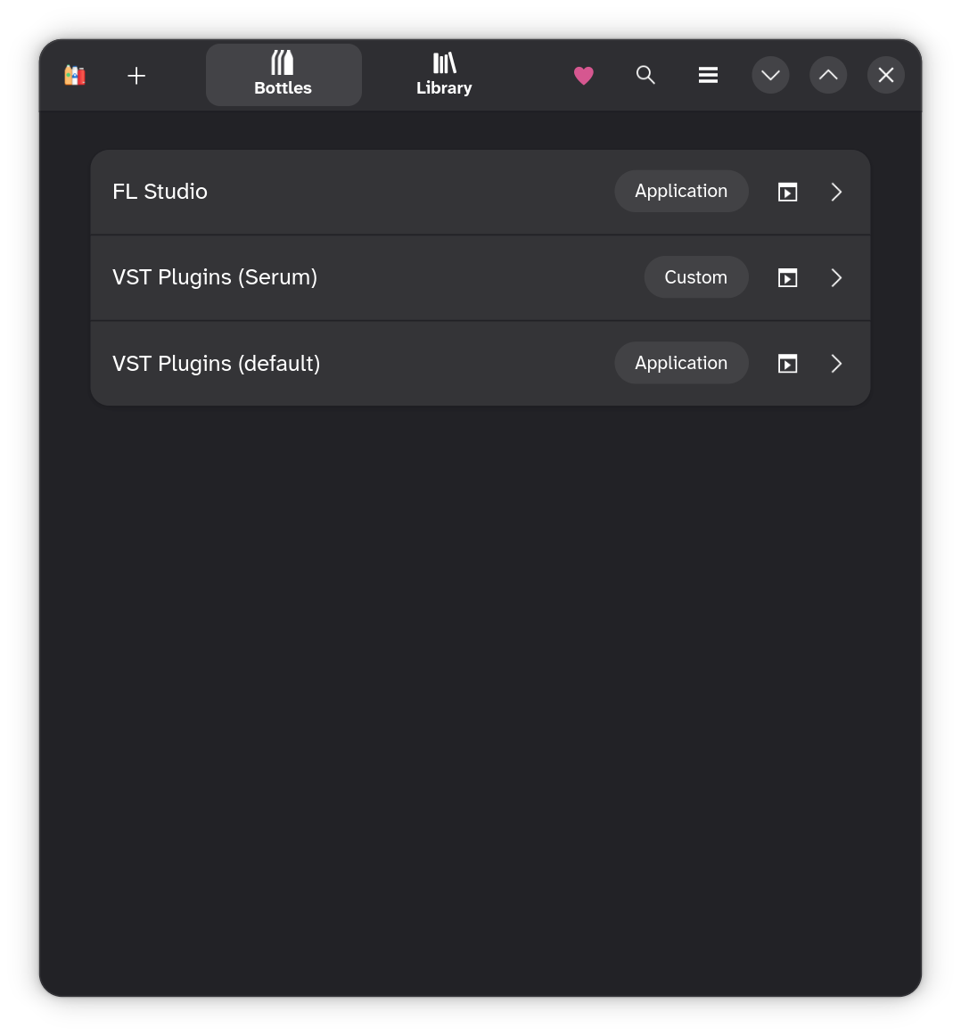Viewport: 961px width, 1036px height.
Task: Select the VST Plugins (Serum) bottle name
Action: coord(215,277)
